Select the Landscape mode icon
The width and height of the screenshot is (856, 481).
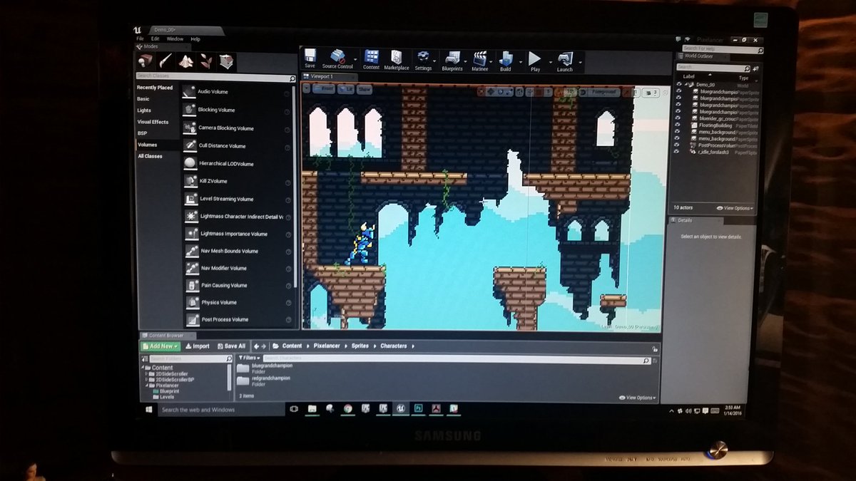point(186,61)
